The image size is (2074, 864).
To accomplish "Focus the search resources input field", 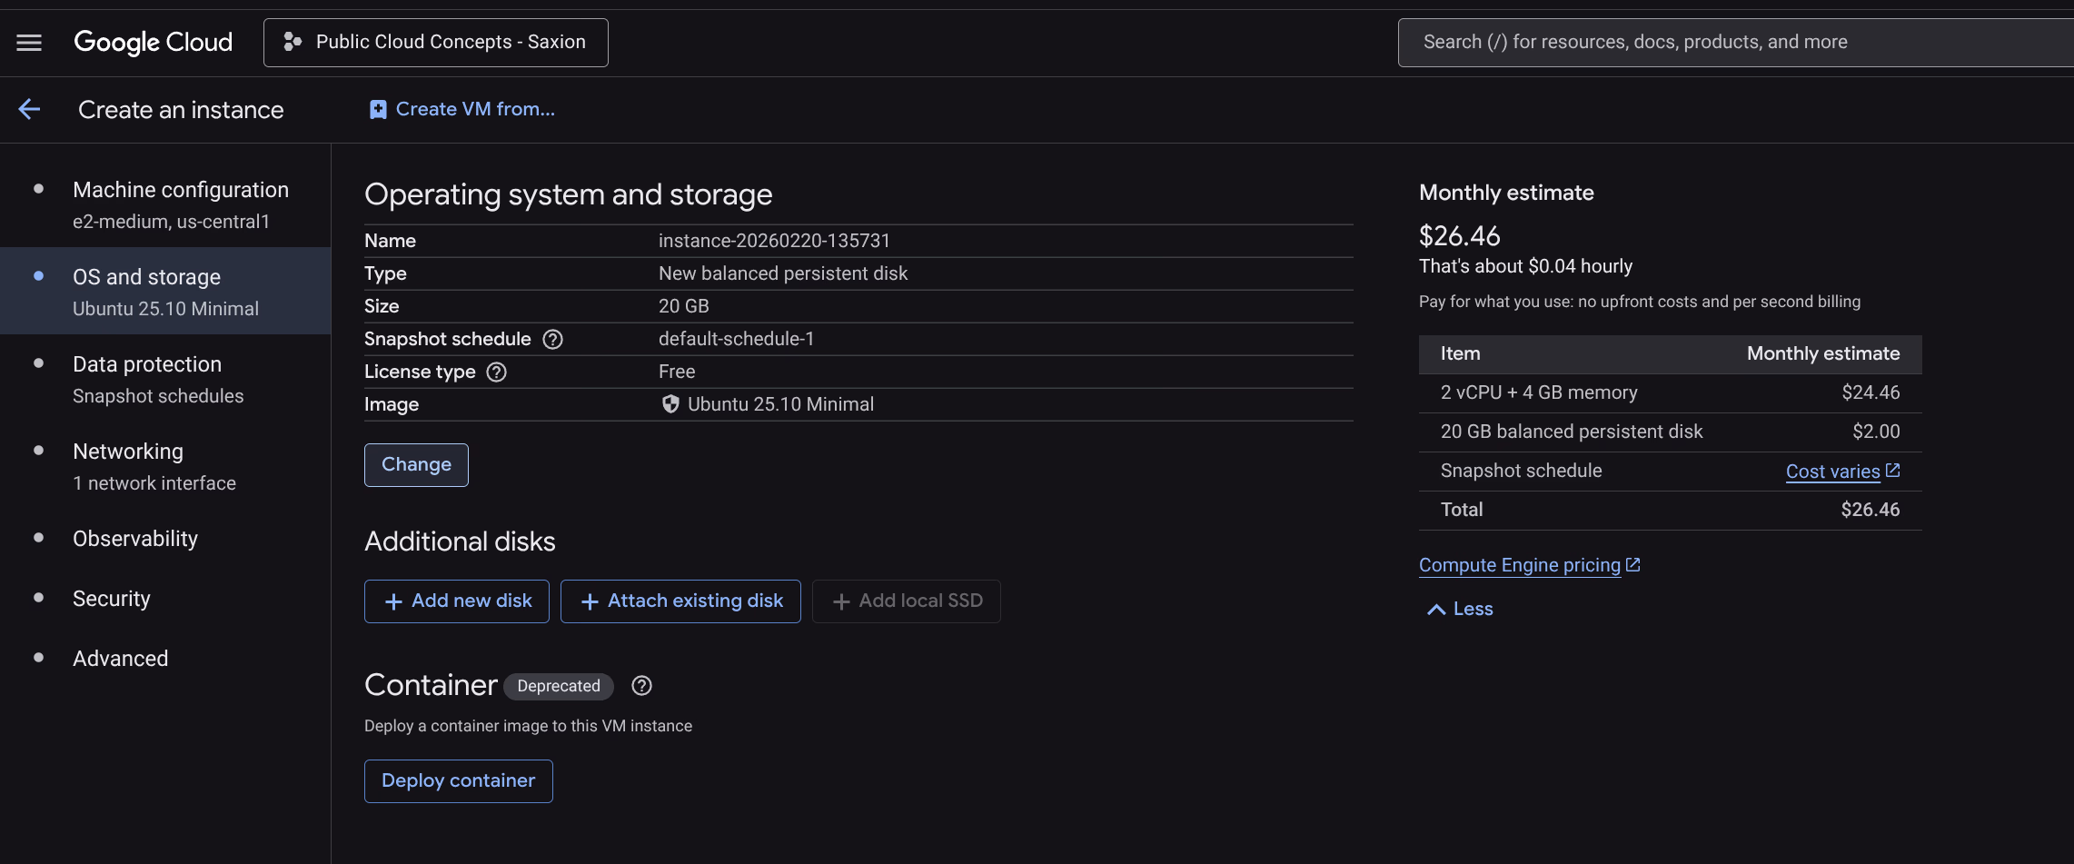I will click(1726, 43).
